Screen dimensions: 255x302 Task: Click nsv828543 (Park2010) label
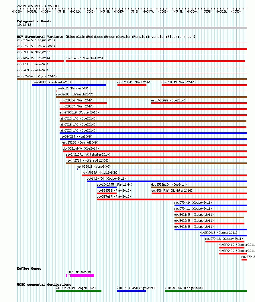point(178,82)
